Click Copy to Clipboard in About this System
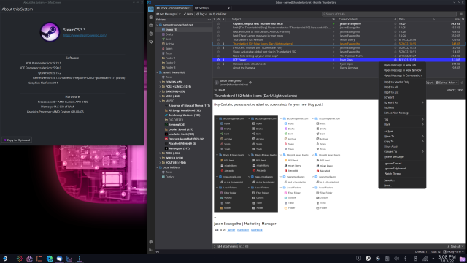The height and width of the screenshot is (263, 467). [17, 140]
